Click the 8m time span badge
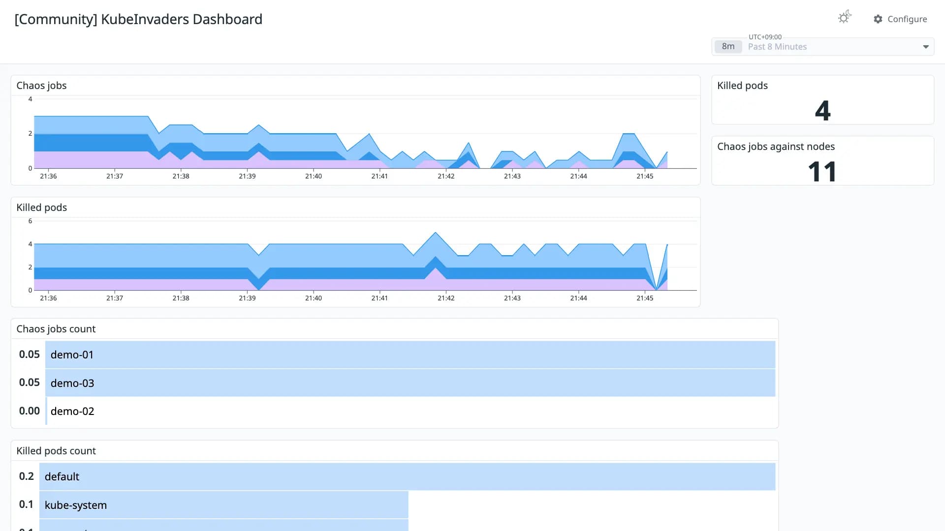This screenshot has height=531, width=945. point(728,47)
